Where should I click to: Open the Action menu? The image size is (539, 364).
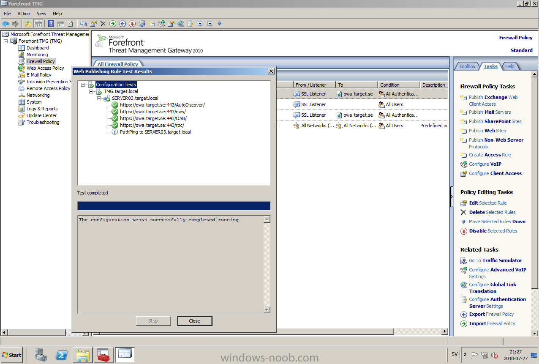click(24, 14)
